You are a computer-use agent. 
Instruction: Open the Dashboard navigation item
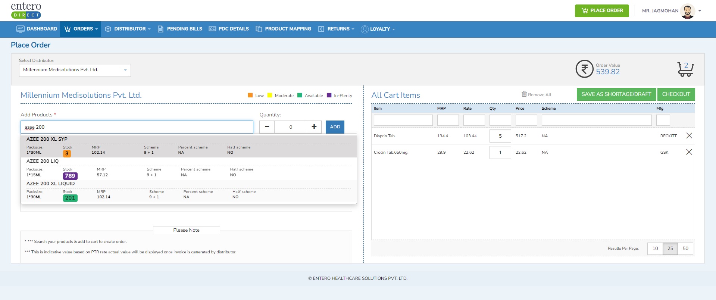coord(37,29)
